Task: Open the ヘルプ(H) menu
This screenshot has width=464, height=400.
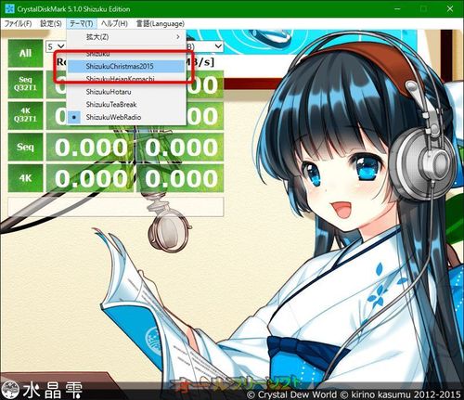Action: coord(114,23)
